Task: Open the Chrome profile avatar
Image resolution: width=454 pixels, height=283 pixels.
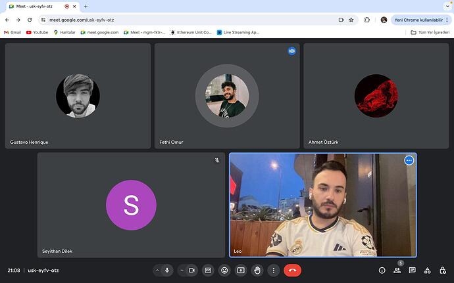Action: 384,20
